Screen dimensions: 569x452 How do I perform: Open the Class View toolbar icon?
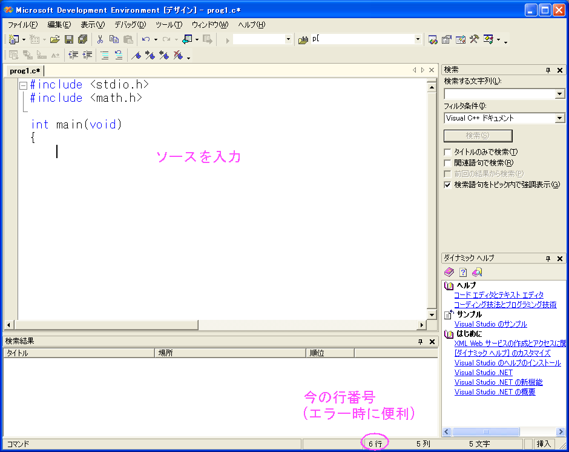click(x=488, y=39)
